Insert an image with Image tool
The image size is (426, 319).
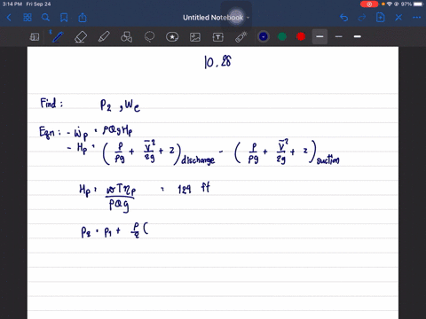pos(195,37)
